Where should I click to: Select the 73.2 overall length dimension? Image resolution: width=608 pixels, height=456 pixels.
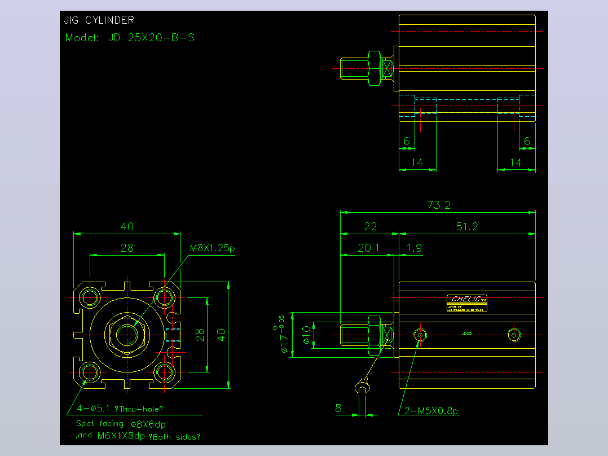point(439,205)
